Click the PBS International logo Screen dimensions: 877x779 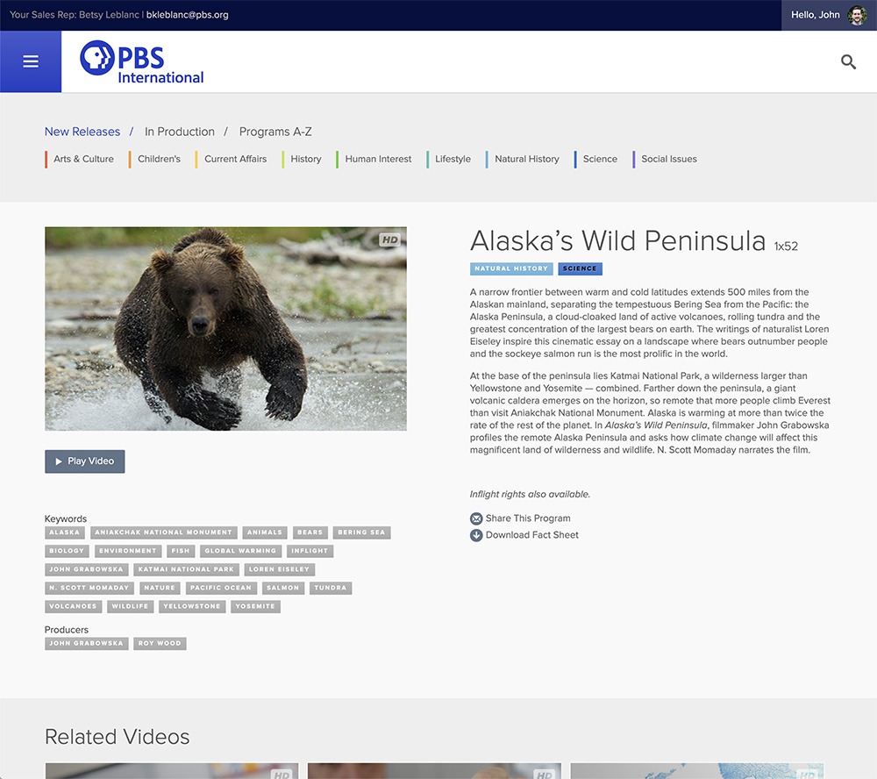[142, 63]
